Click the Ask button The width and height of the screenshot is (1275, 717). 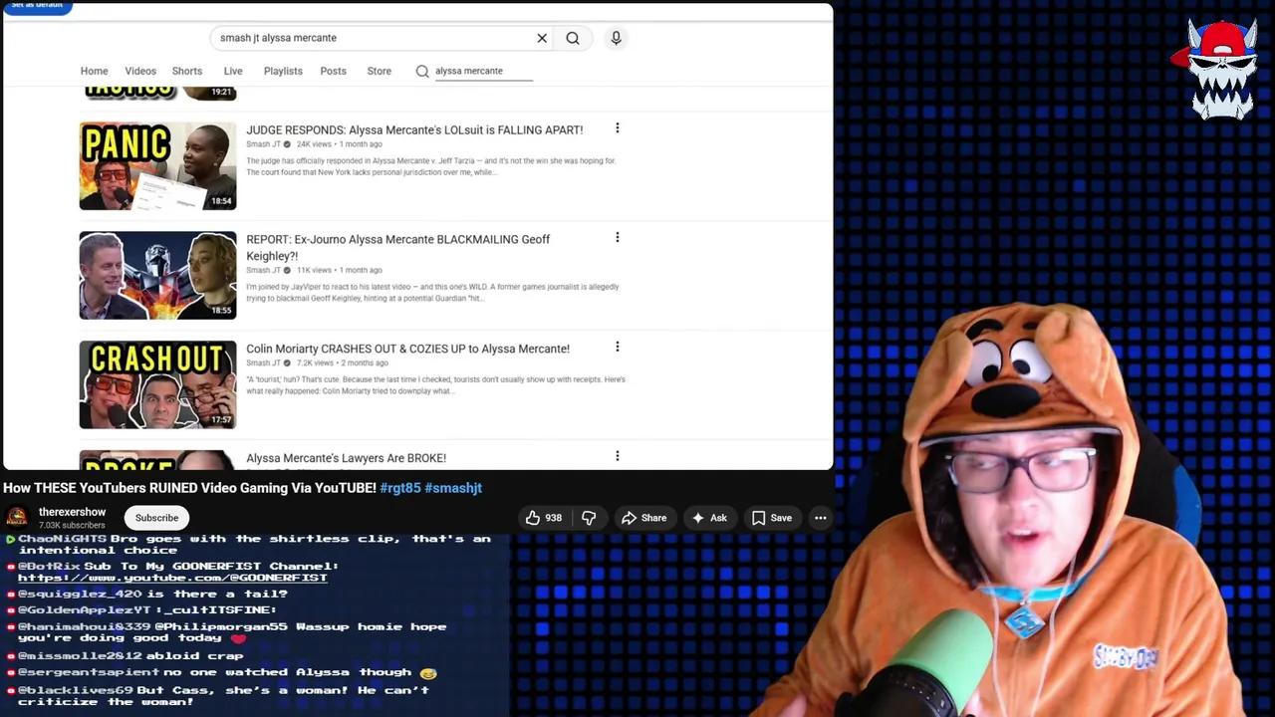709,518
